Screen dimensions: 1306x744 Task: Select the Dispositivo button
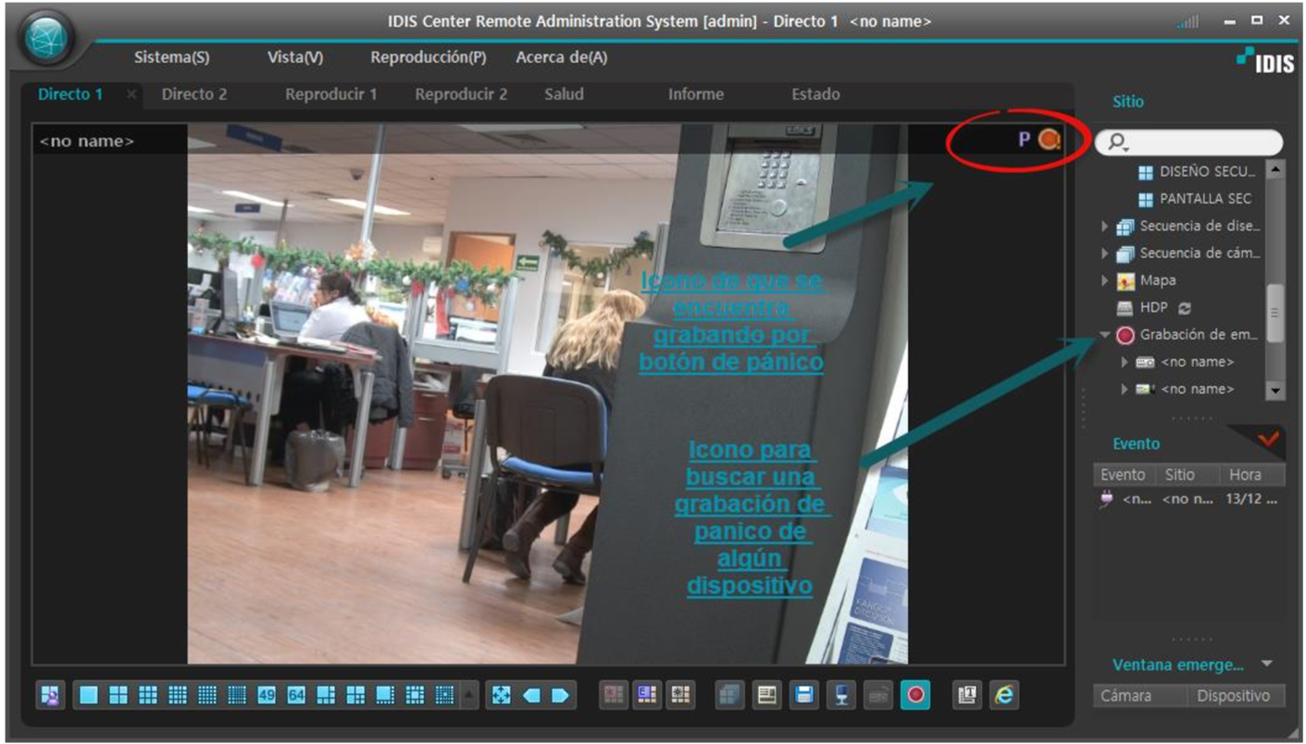pyautogui.click(x=1233, y=696)
